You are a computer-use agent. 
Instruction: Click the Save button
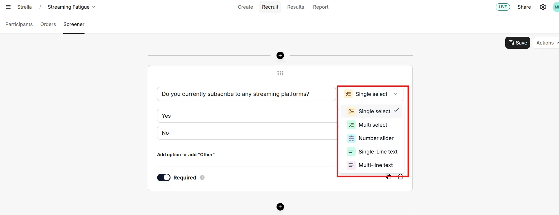pyautogui.click(x=517, y=43)
